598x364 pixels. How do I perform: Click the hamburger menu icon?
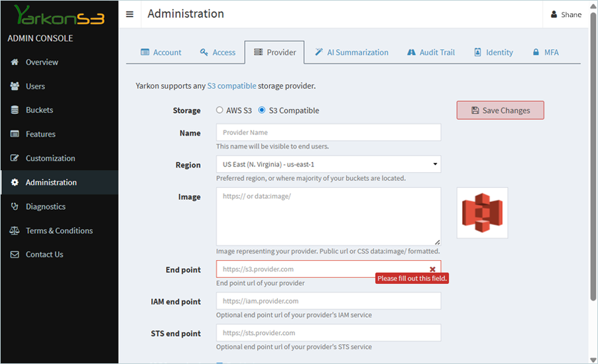(129, 14)
